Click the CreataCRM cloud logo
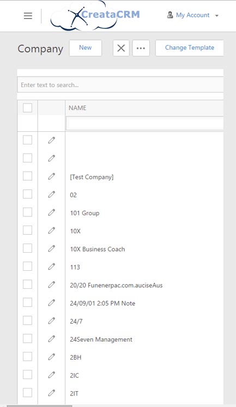The width and height of the screenshot is (236, 407). (x=95, y=16)
